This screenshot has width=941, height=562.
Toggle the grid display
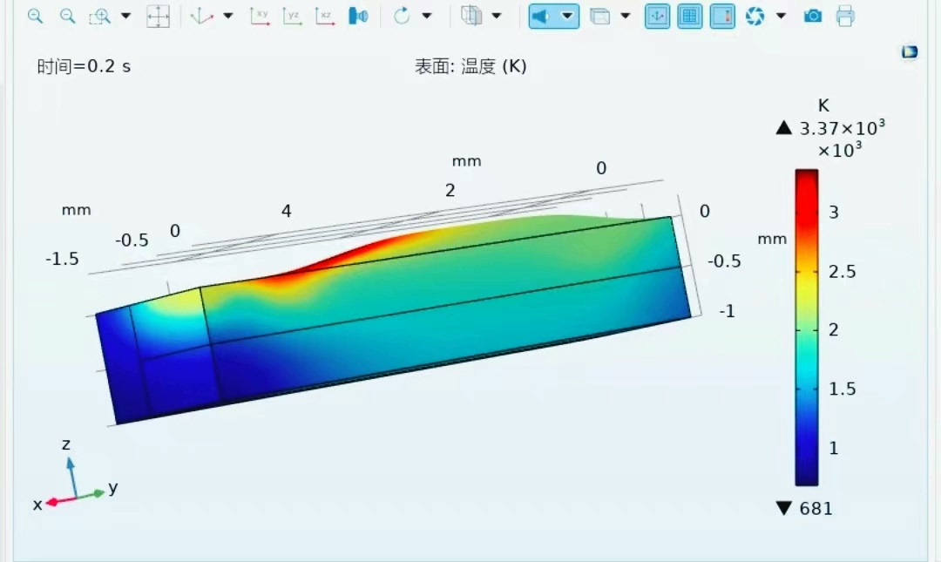click(x=690, y=17)
